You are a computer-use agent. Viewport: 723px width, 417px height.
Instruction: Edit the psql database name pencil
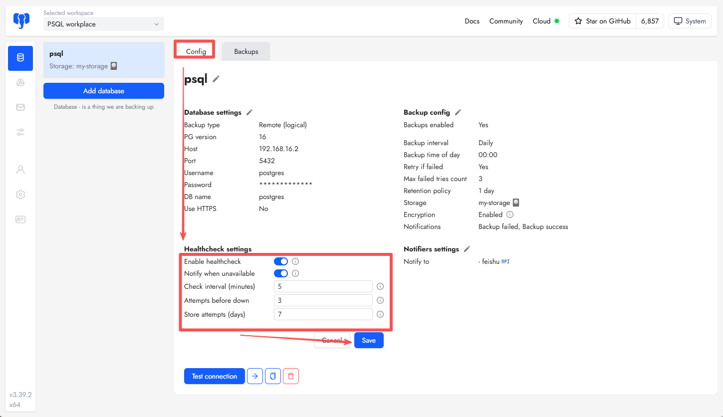tap(216, 79)
